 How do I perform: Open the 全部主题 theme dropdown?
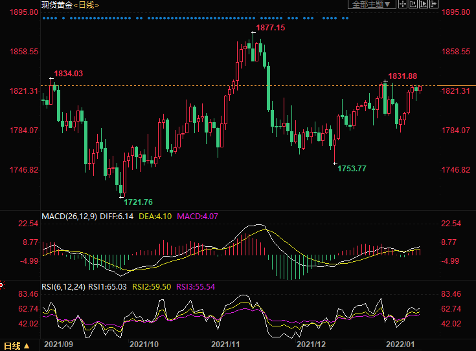372,5
